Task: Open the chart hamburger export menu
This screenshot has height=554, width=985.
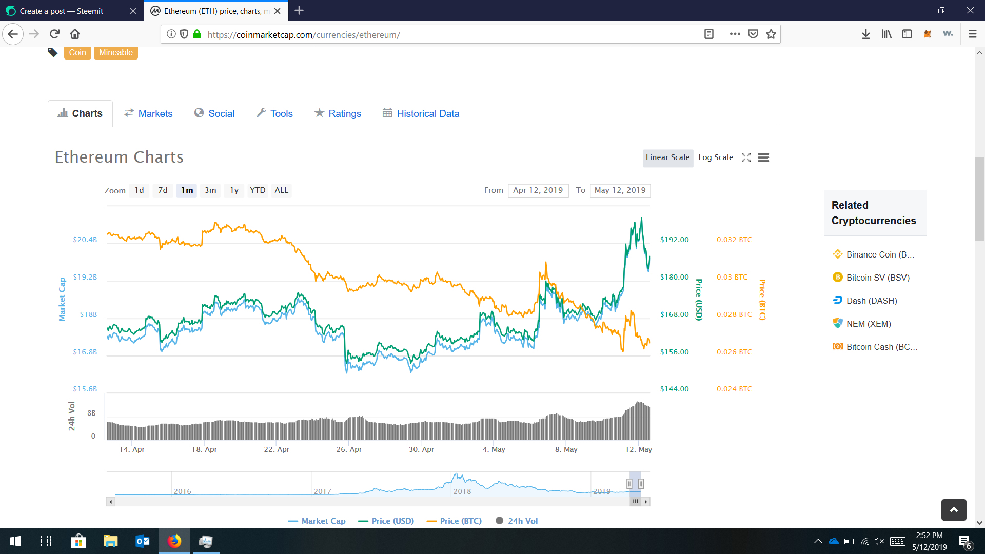Action: pyautogui.click(x=763, y=157)
